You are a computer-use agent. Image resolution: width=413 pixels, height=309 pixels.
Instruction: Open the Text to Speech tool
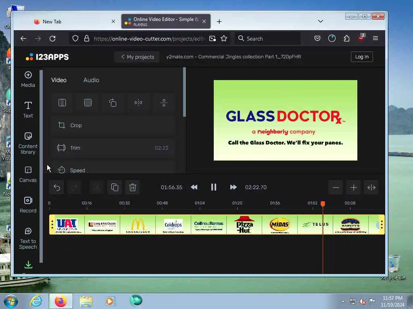28,238
